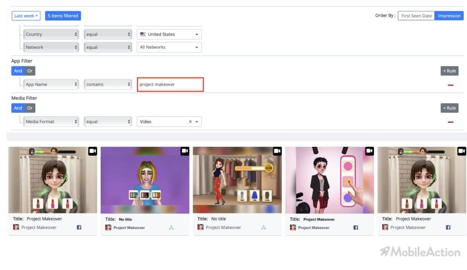
Task: Order results by First Seen Date
Action: [x=416, y=16]
